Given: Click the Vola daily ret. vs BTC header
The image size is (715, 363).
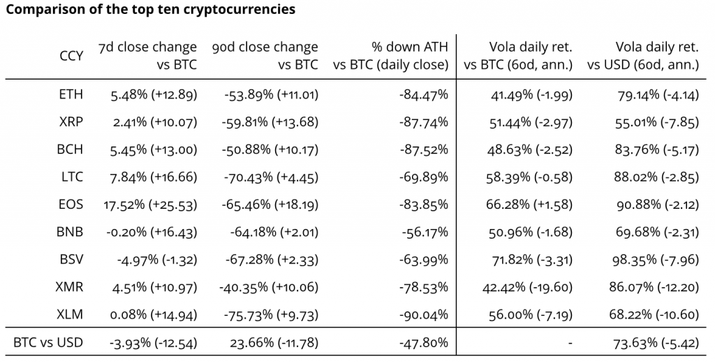Looking at the screenshot, I should coord(518,56).
